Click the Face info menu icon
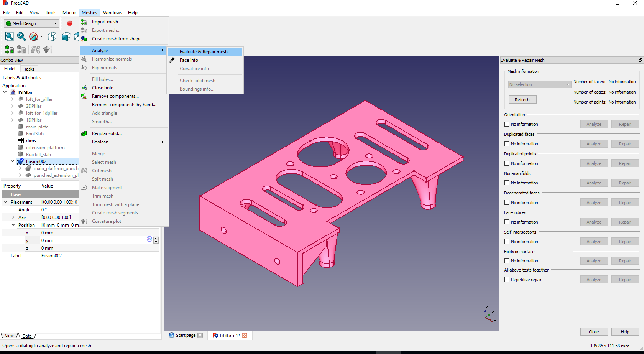The image size is (644, 354). pyautogui.click(x=172, y=60)
